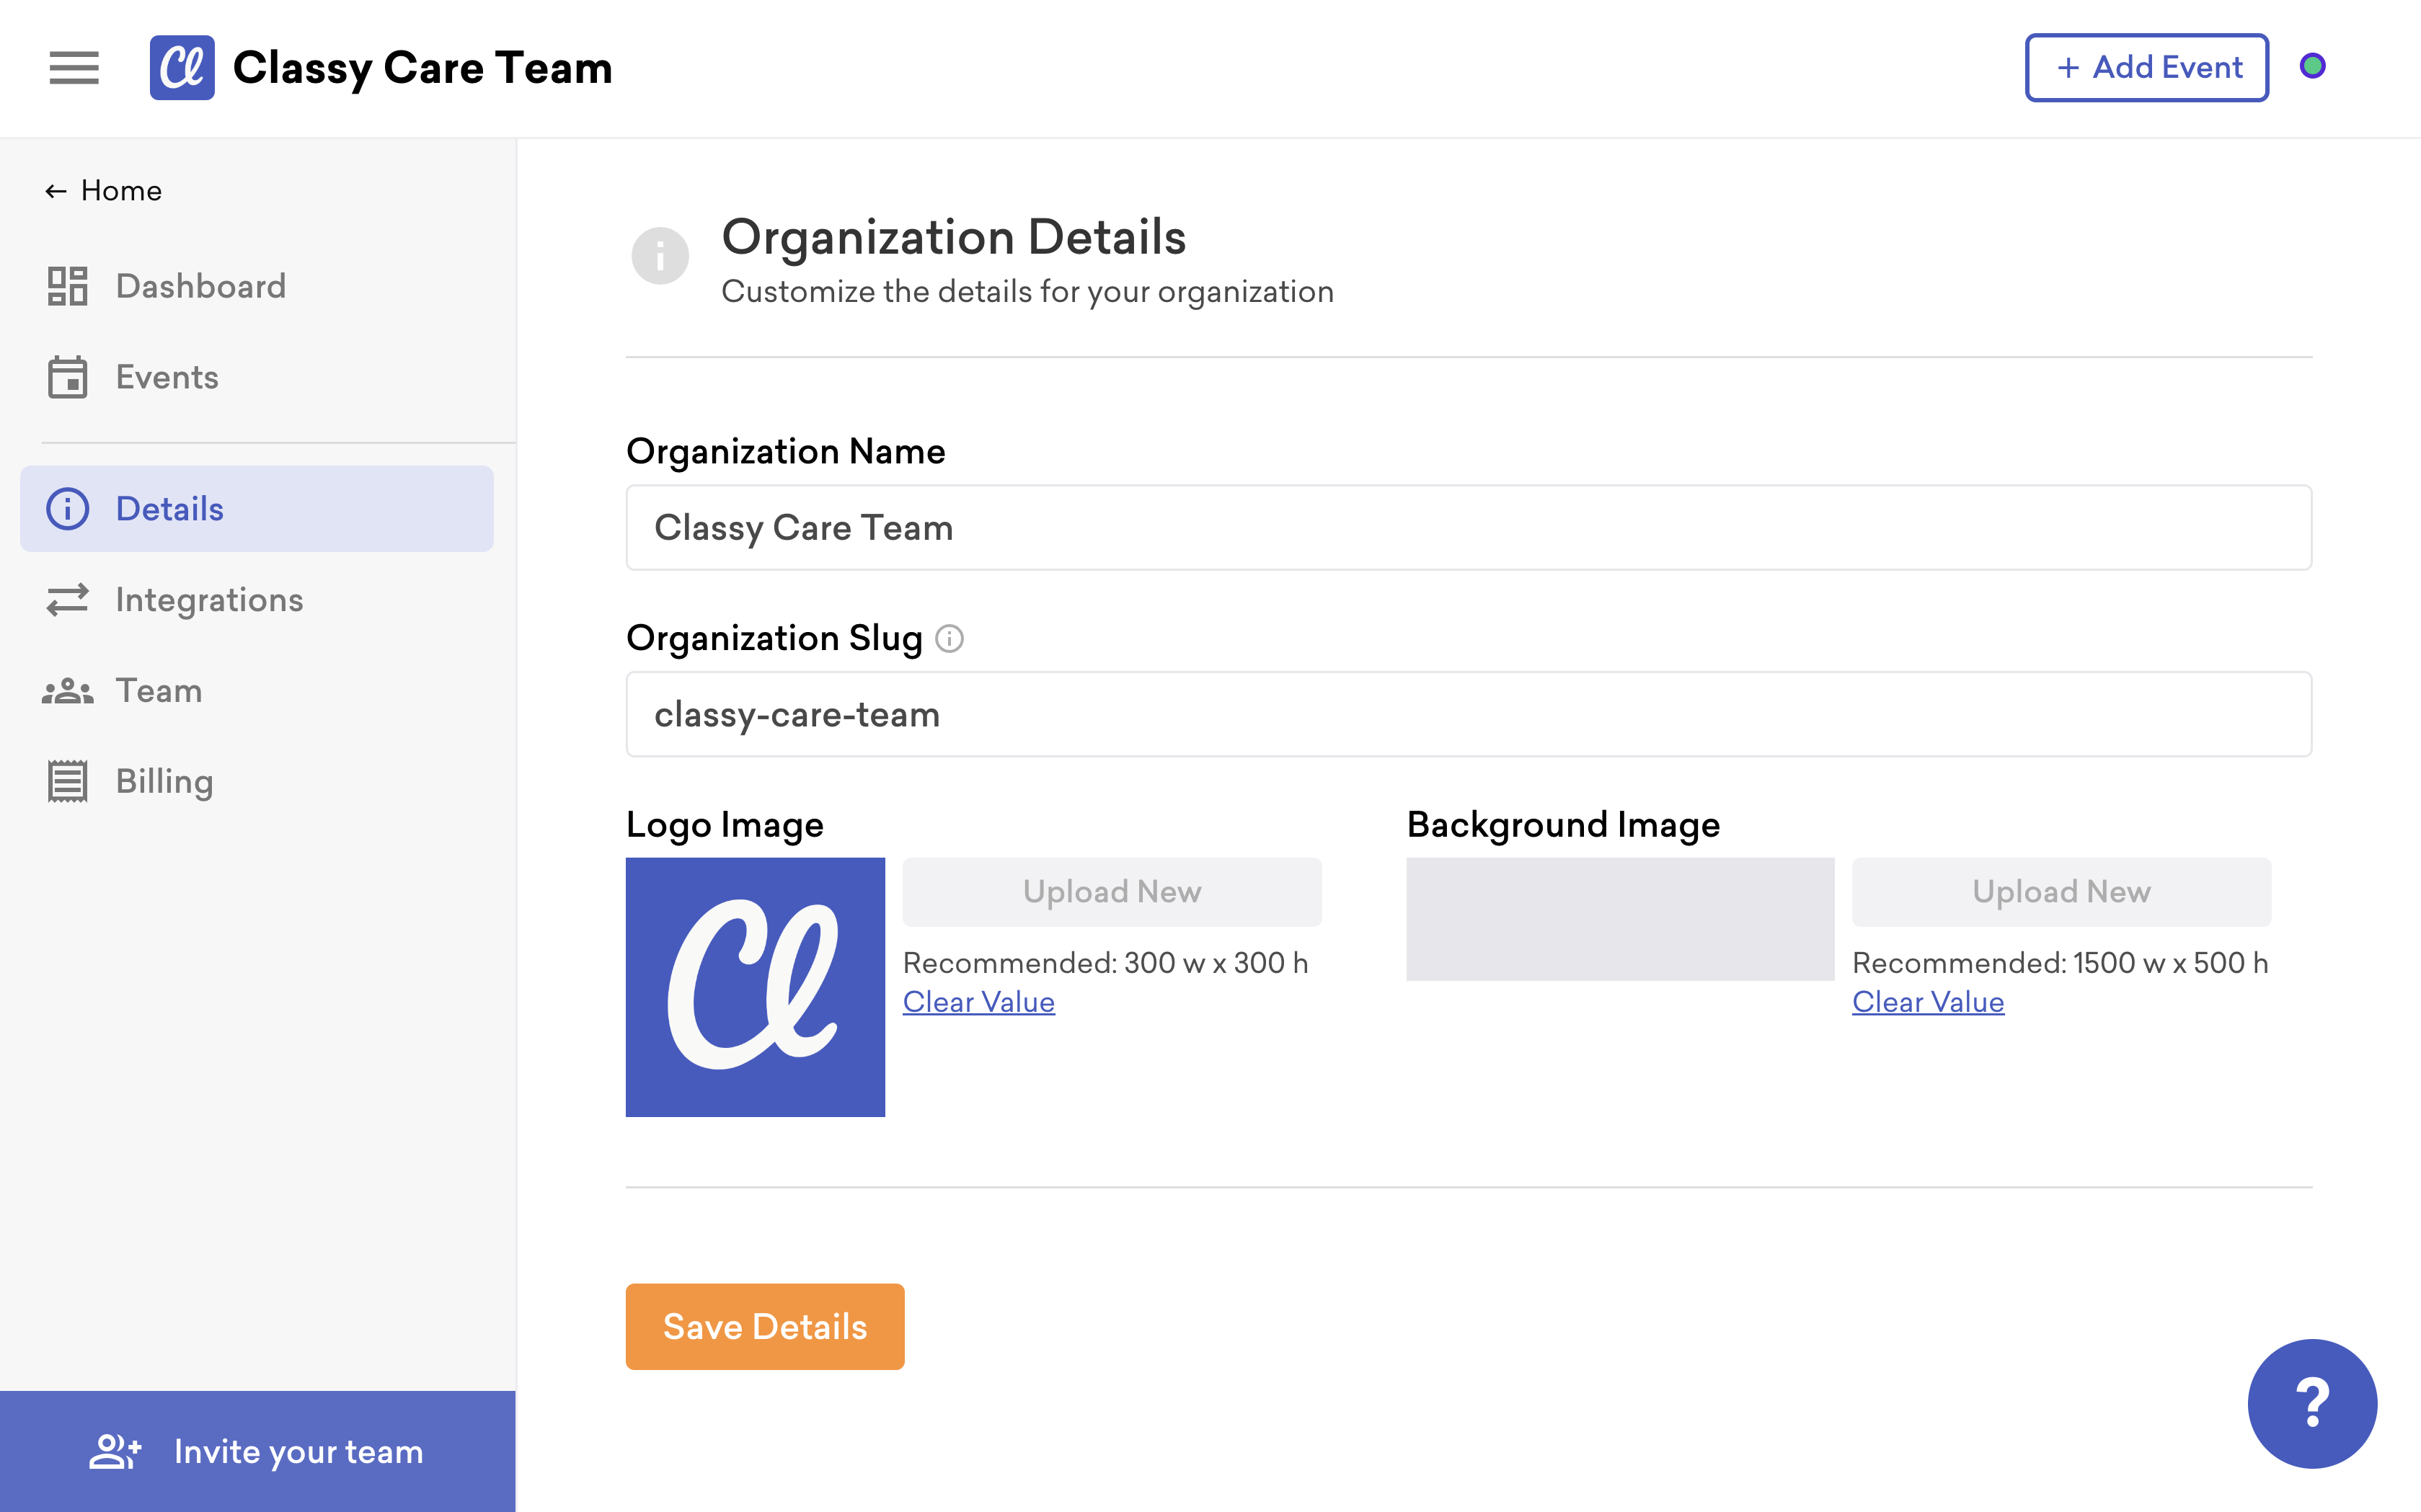Click the Add Event button
The width and height of the screenshot is (2421, 1512).
tap(2147, 68)
